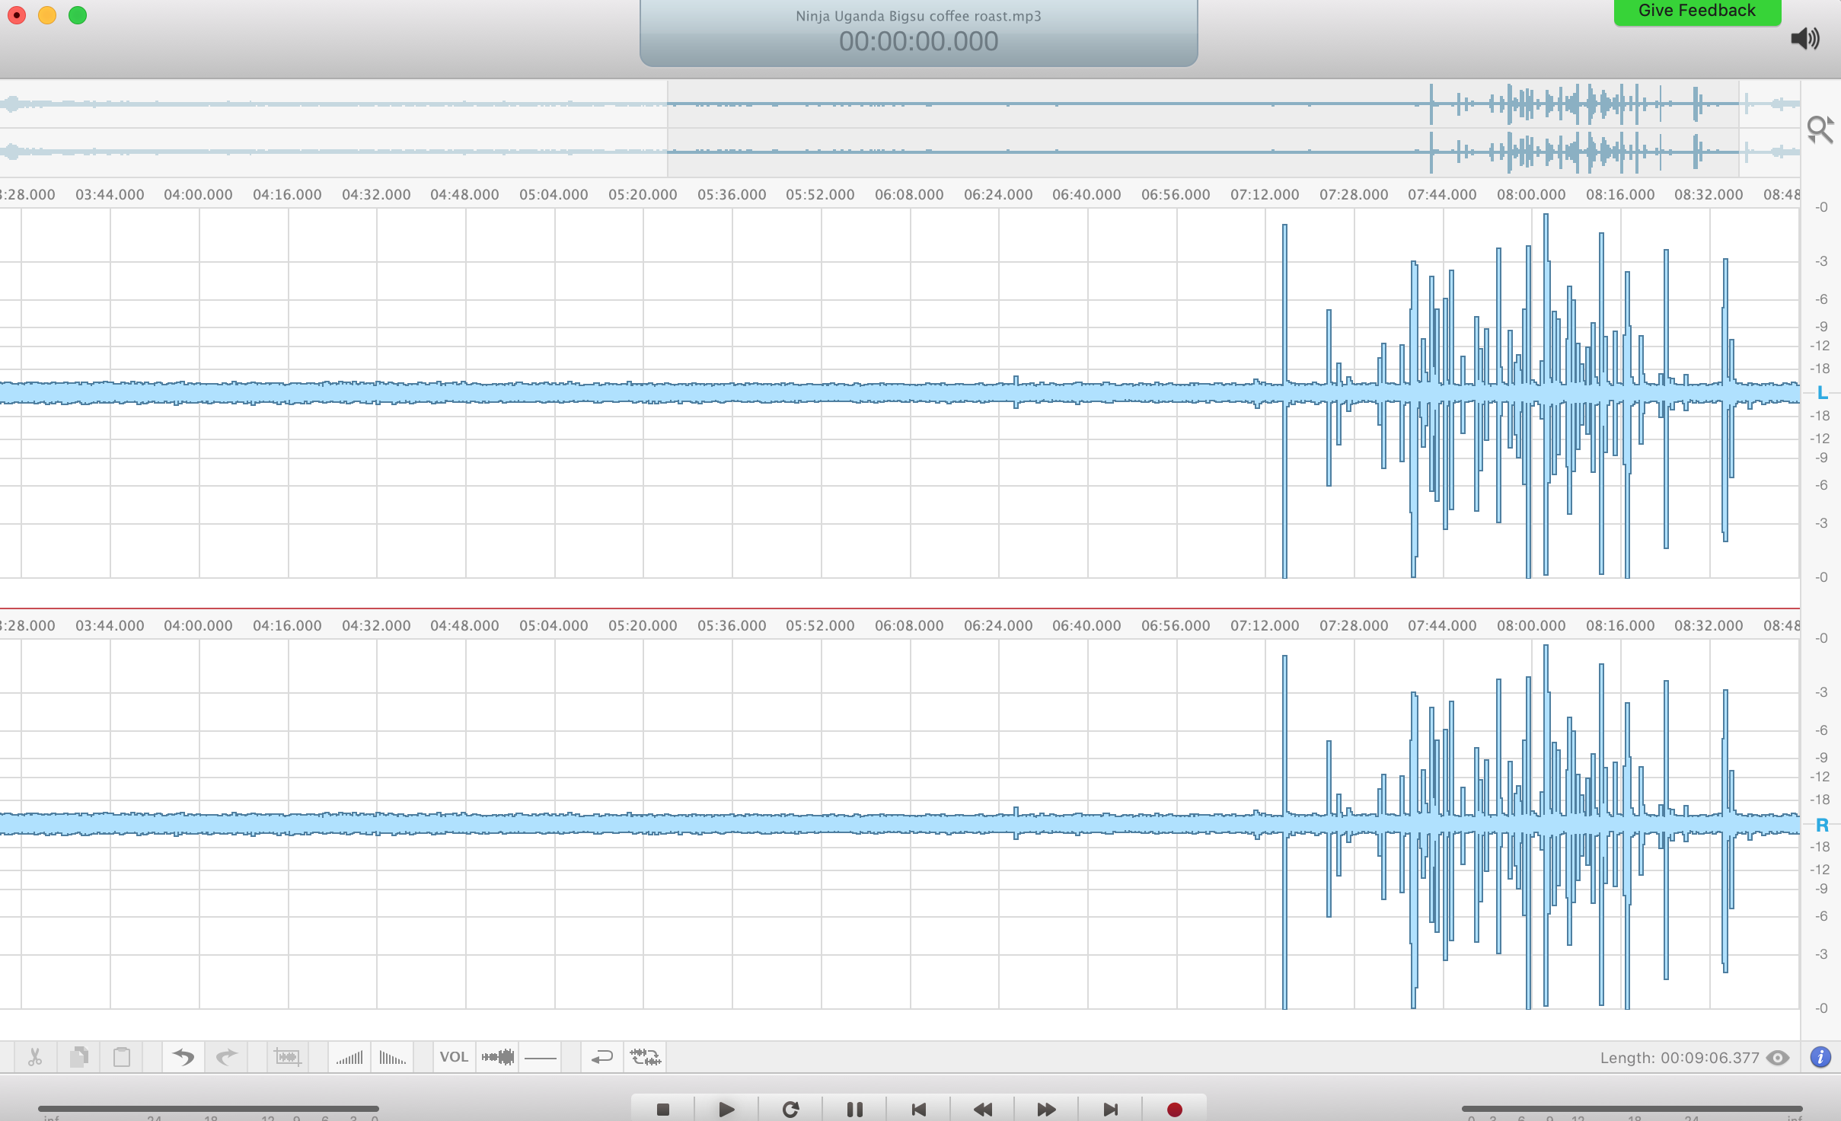Redo the last undone edit
Image resolution: width=1841 pixels, height=1121 pixels.
tap(226, 1057)
